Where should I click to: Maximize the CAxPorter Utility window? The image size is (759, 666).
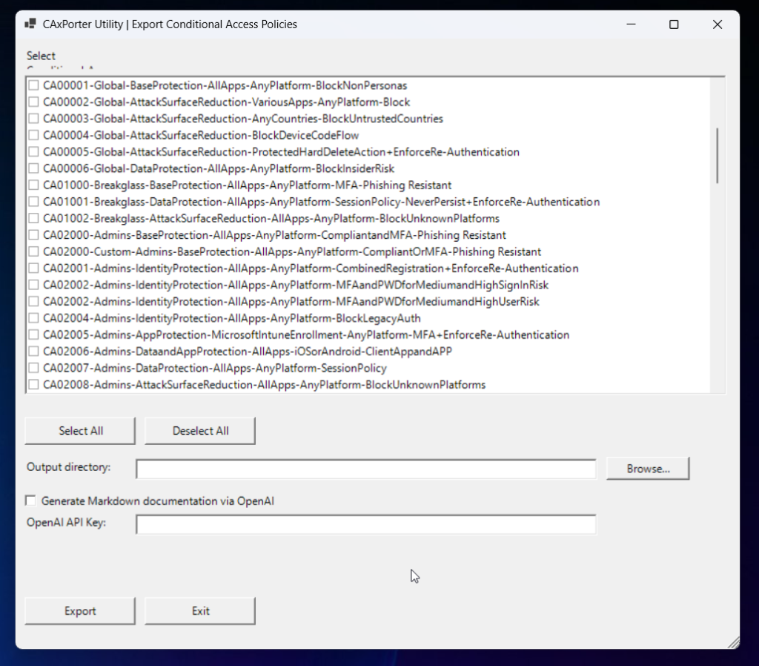point(674,24)
